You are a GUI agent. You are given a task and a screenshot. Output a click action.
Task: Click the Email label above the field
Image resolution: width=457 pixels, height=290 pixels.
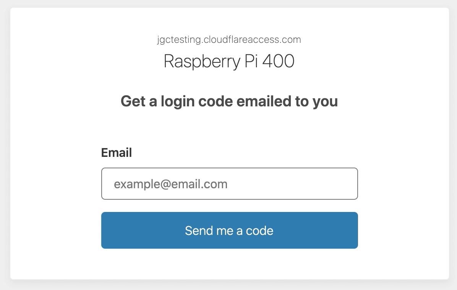pos(116,153)
